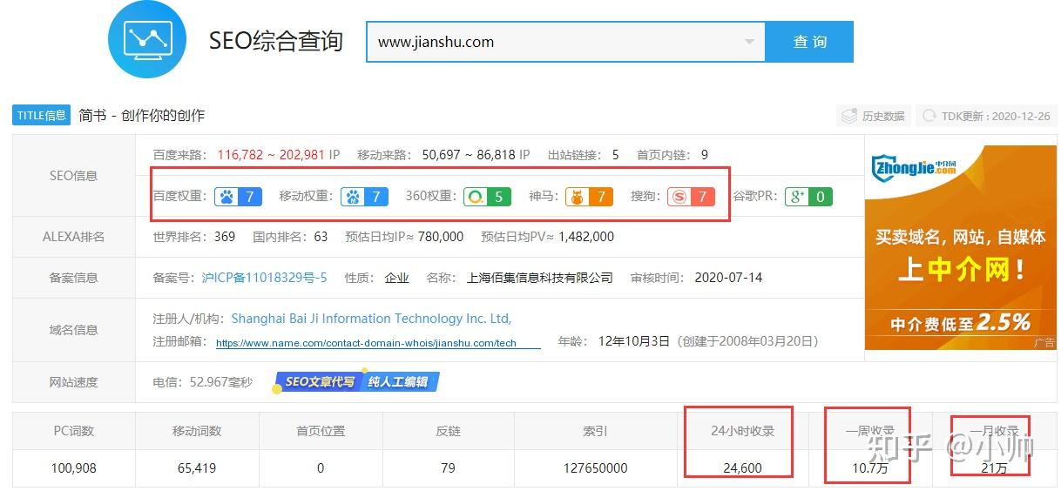1061x491 pixels.
Task: Click 出站链接 value 5
Action: (615, 155)
